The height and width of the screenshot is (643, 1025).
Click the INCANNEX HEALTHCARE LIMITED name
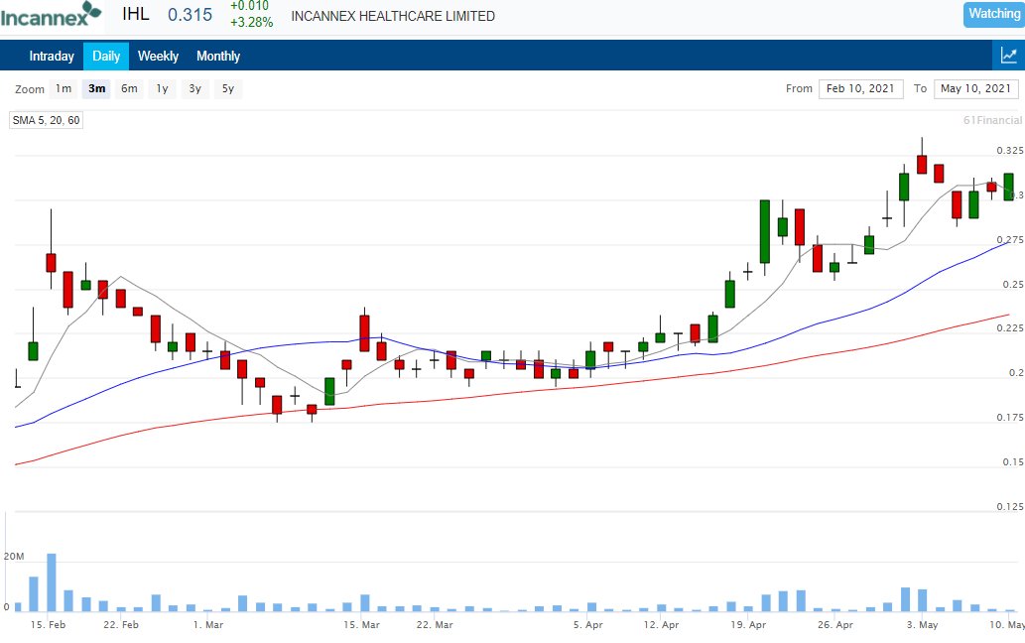point(393,16)
